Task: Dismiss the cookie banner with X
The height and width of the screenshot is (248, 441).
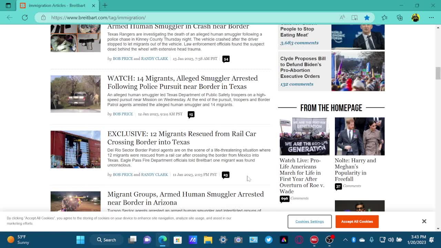Action: click(x=424, y=221)
